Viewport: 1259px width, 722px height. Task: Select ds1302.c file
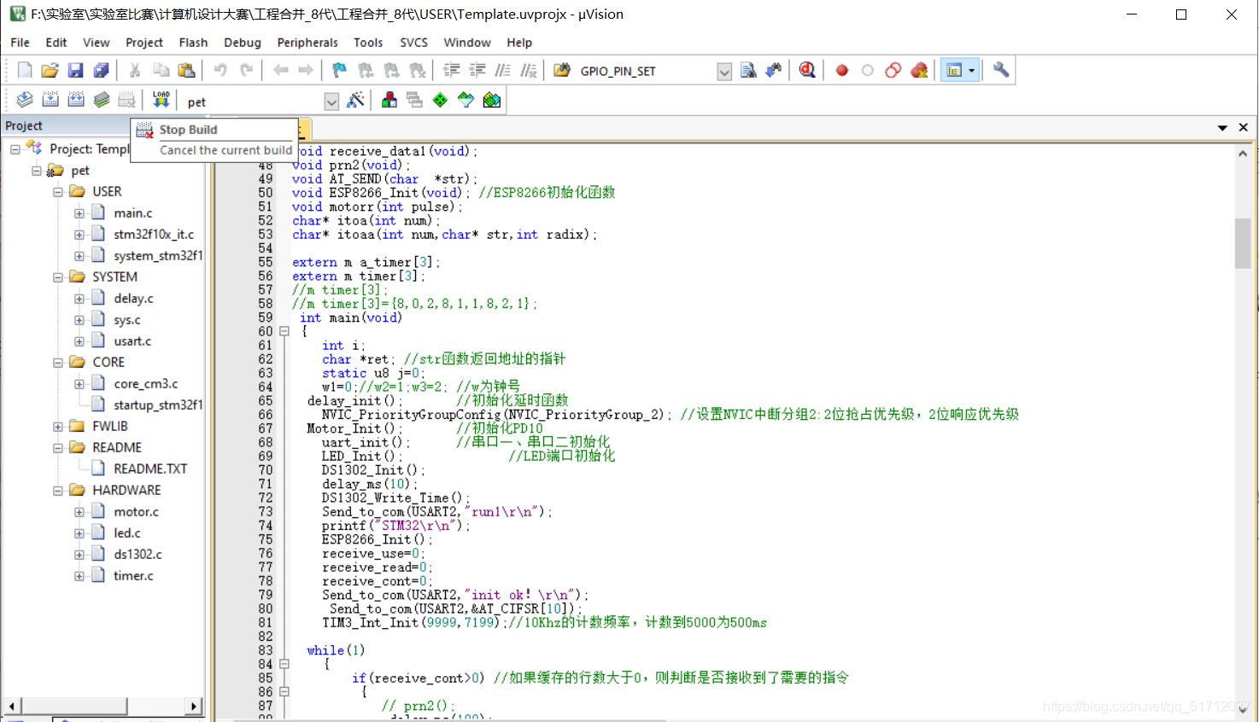[x=138, y=555]
